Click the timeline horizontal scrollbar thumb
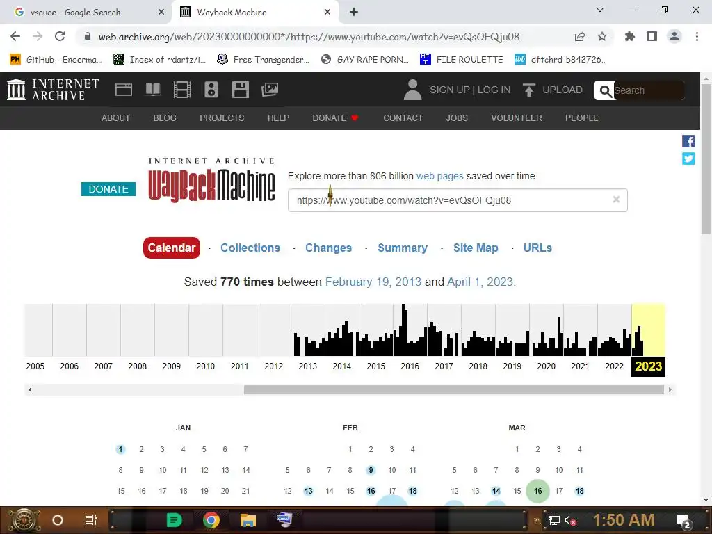Viewport: 712px width, 534px height. click(x=454, y=389)
